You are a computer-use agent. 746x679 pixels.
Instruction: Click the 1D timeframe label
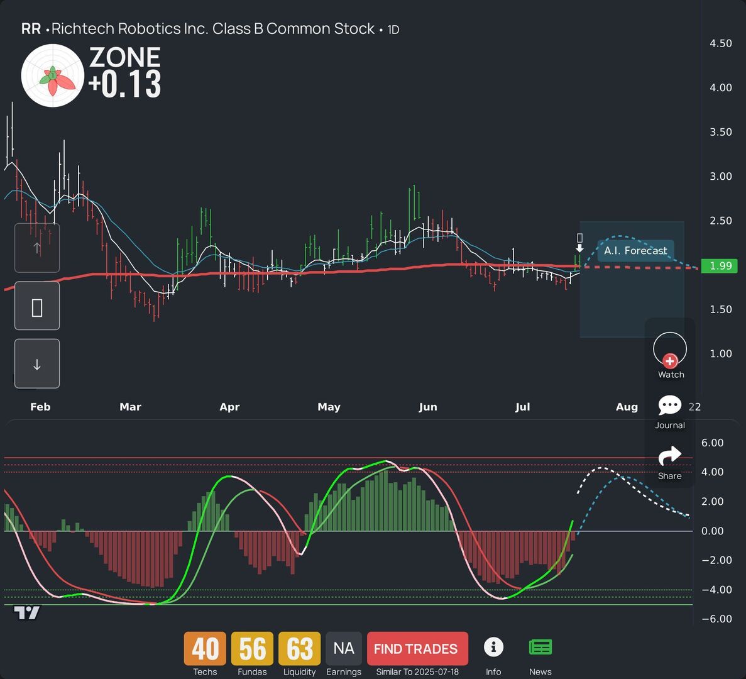click(393, 30)
